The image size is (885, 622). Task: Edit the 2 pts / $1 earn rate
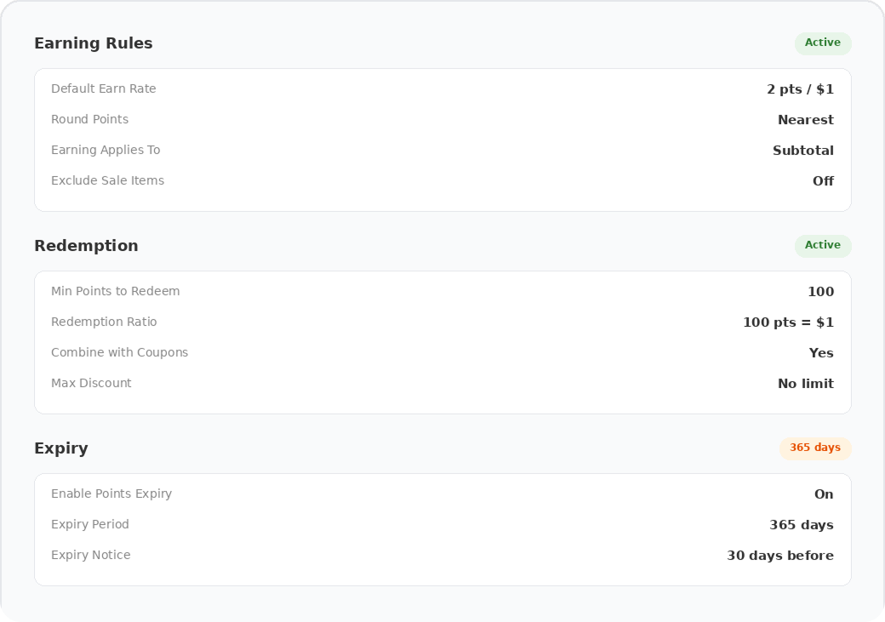(800, 89)
